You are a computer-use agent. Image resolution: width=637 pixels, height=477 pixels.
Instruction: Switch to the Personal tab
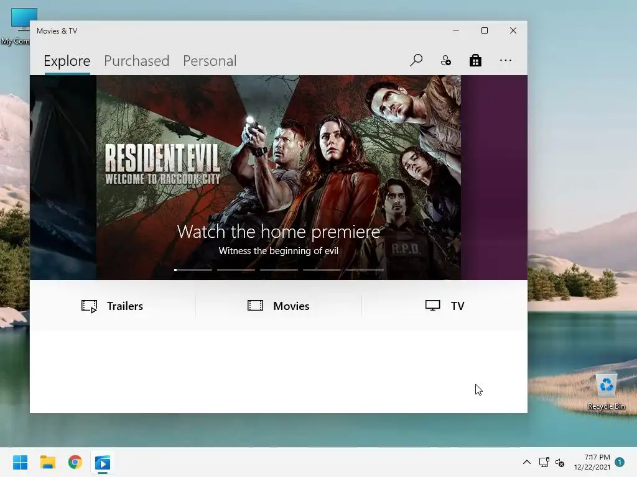(210, 61)
